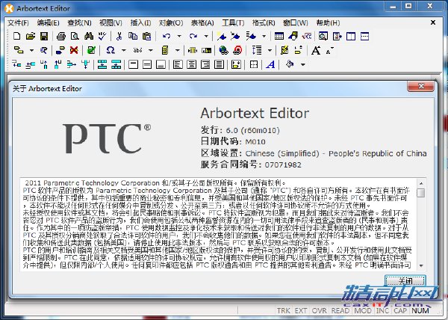448x320 pixels.
Task: Click the red X delete markup icon
Action: pyautogui.click(x=74, y=50)
